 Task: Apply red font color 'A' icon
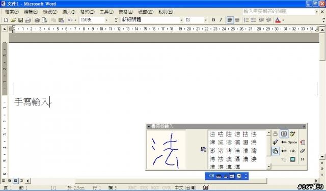(278, 20)
